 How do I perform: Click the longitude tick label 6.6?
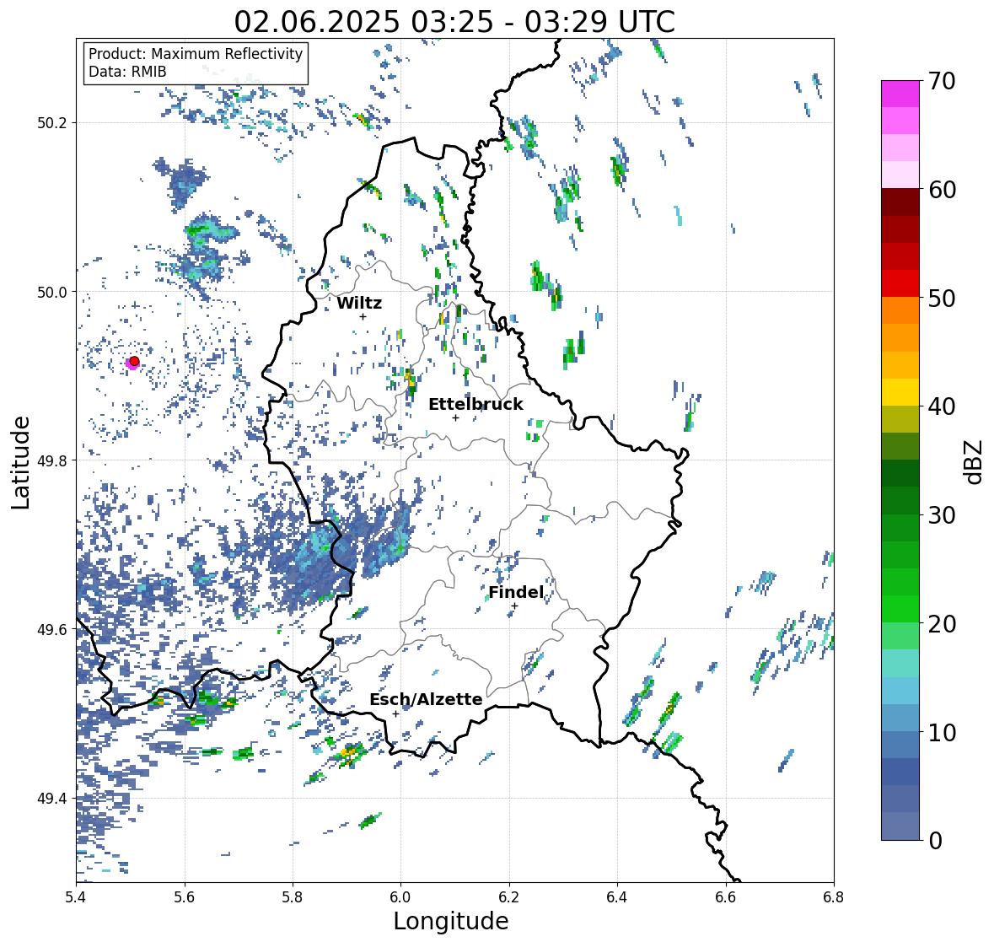click(x=726, y=897)
